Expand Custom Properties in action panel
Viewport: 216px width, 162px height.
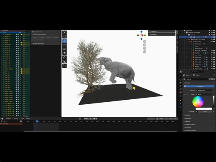coord(46,44)
